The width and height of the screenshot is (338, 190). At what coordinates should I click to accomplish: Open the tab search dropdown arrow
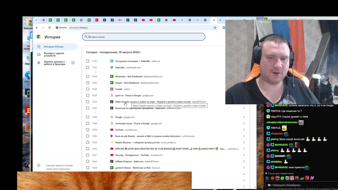(x=36, y=20)
